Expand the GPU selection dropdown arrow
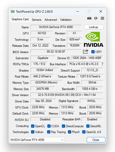115x152 pixels. tap(62, 140)
